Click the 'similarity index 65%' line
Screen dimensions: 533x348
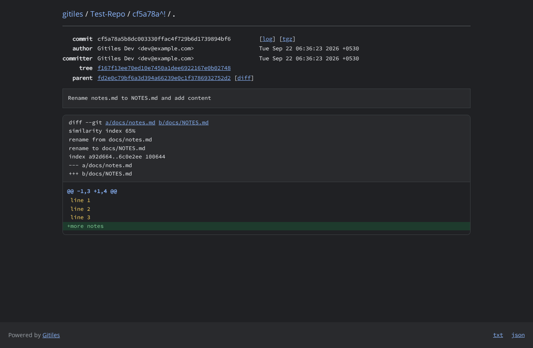point(102,131)
